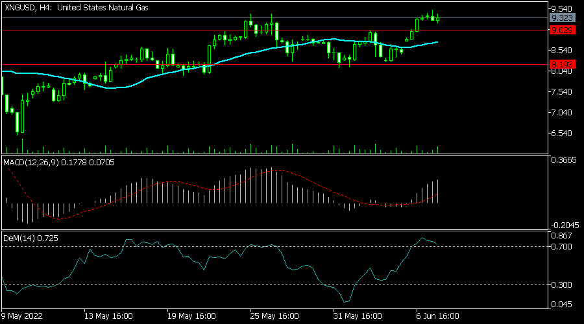Click the last candlestick on the chart
This screenshot has height=324, width=584.
pos(437,19)
